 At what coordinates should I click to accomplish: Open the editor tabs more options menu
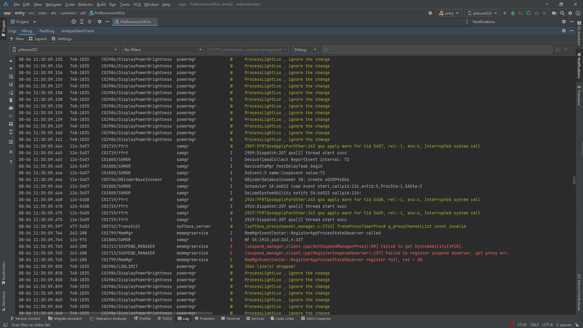click(467, 22)
